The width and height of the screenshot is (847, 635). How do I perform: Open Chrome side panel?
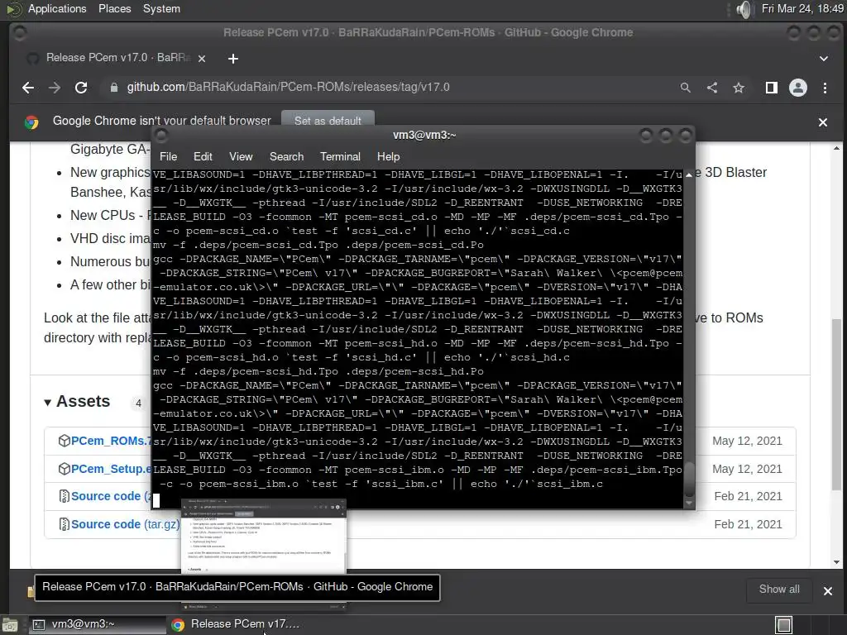[x=772, y=88]
